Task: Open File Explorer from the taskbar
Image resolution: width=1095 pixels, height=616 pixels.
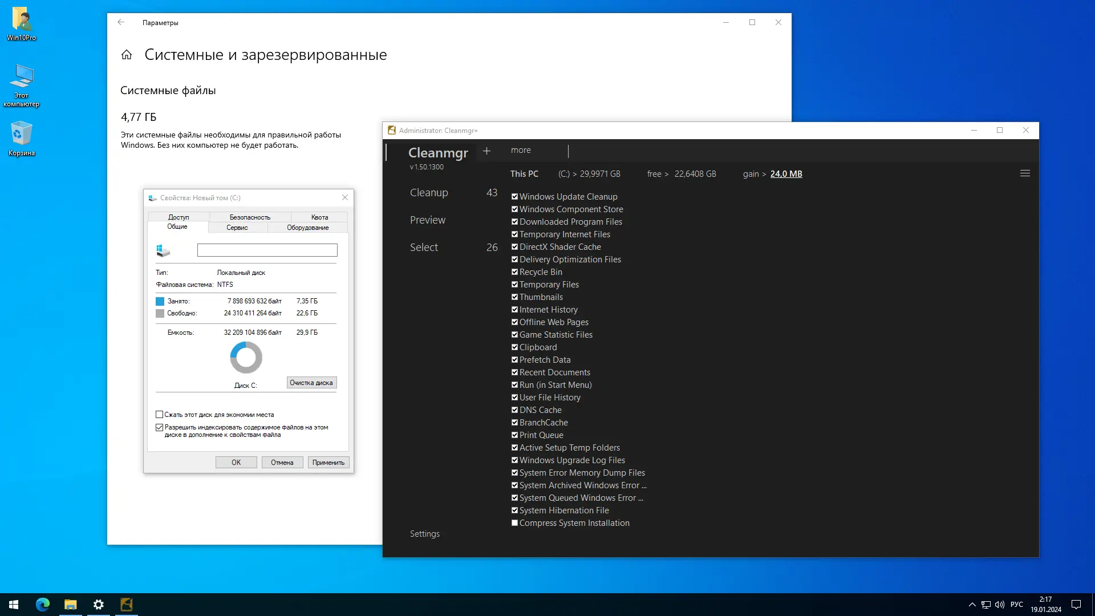Action: tap(71, 605)
